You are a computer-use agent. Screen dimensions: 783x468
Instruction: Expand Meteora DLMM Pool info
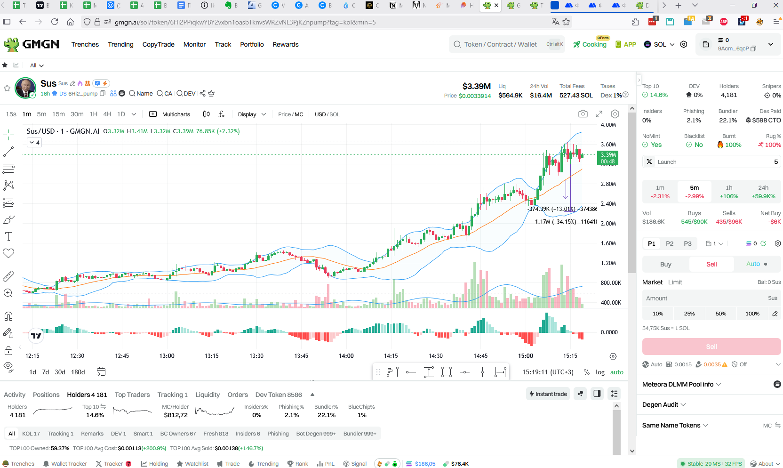[682, 384]
